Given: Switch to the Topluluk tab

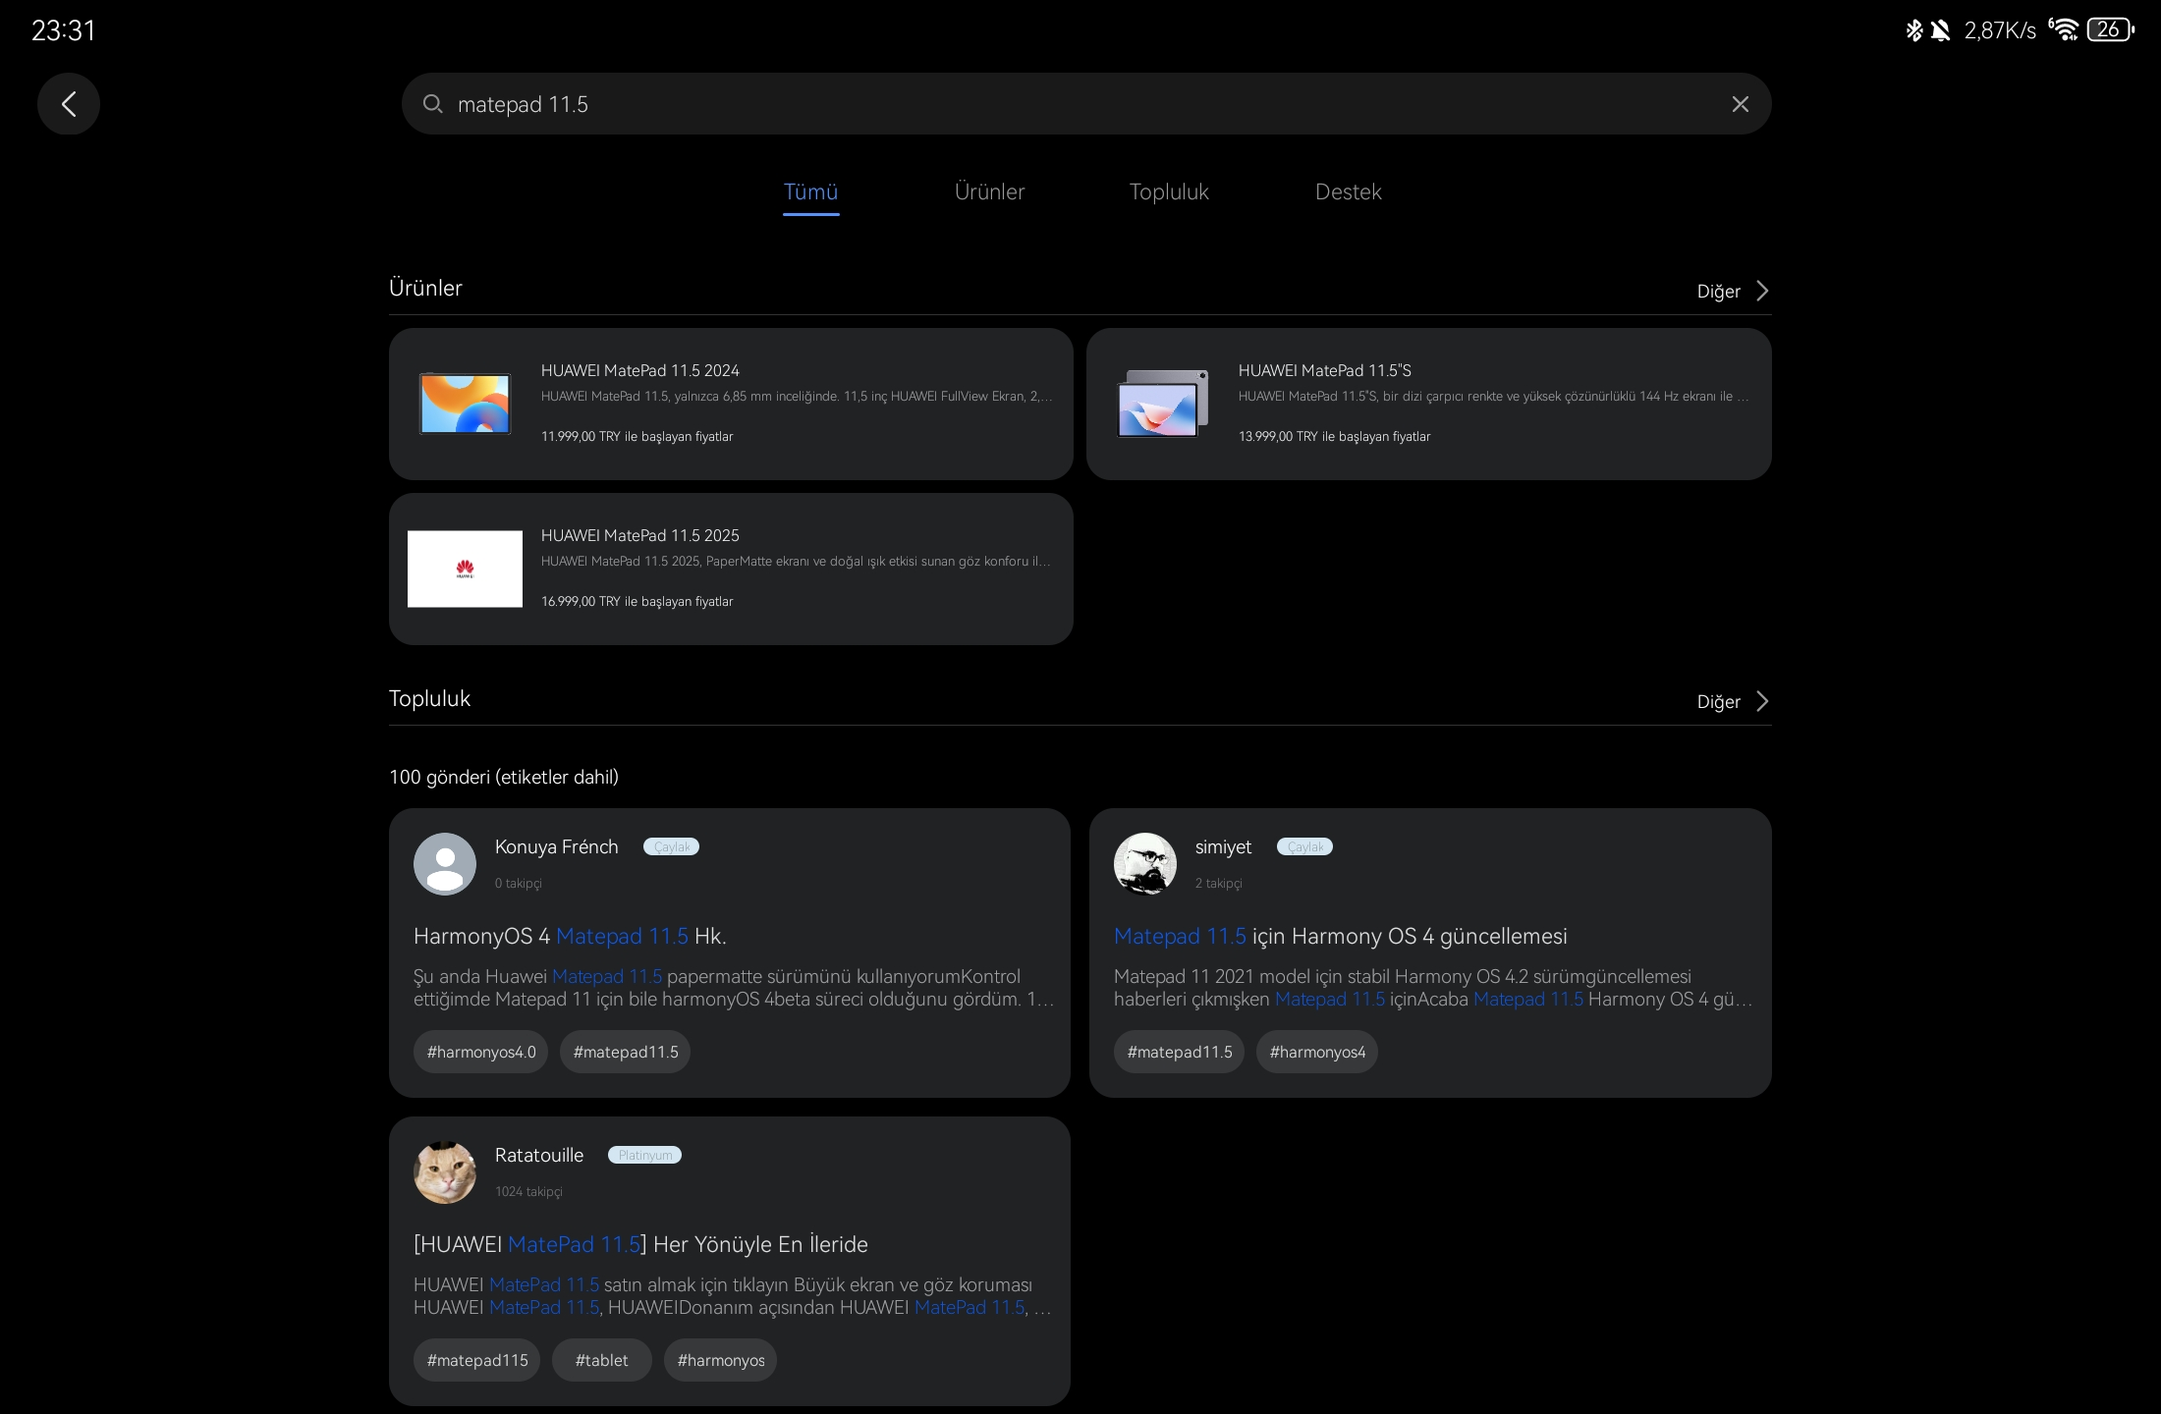Looking at the screenshot, I should (x=1169, y=192).
